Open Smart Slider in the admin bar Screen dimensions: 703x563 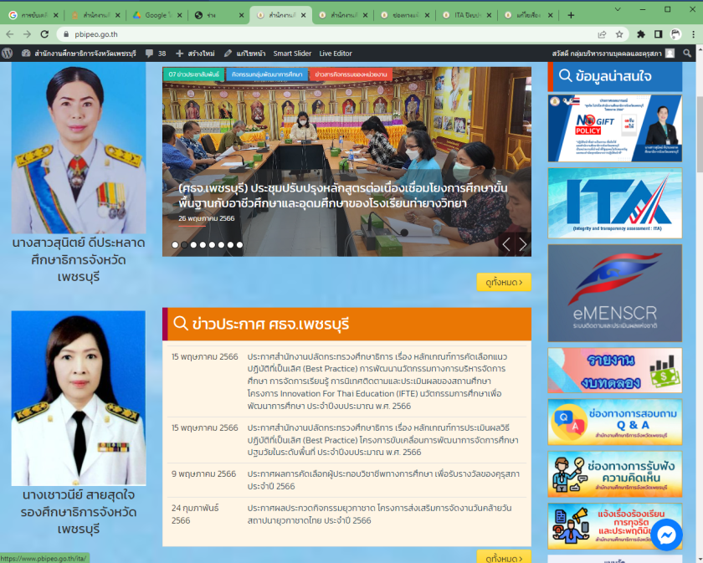[x=292, y=53]
